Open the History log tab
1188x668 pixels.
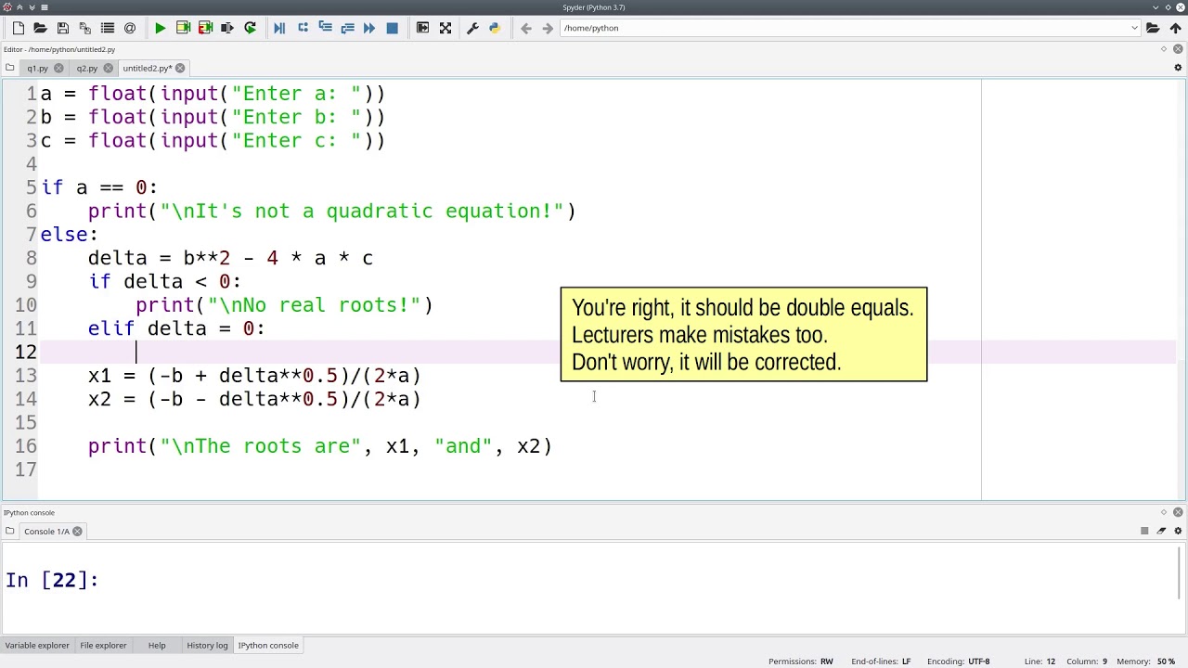coord(207,645)
